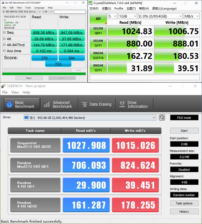This screenshot has width=202, height=224.
Task: Click the FILE mode button
Action: click(x=184, y=118)
